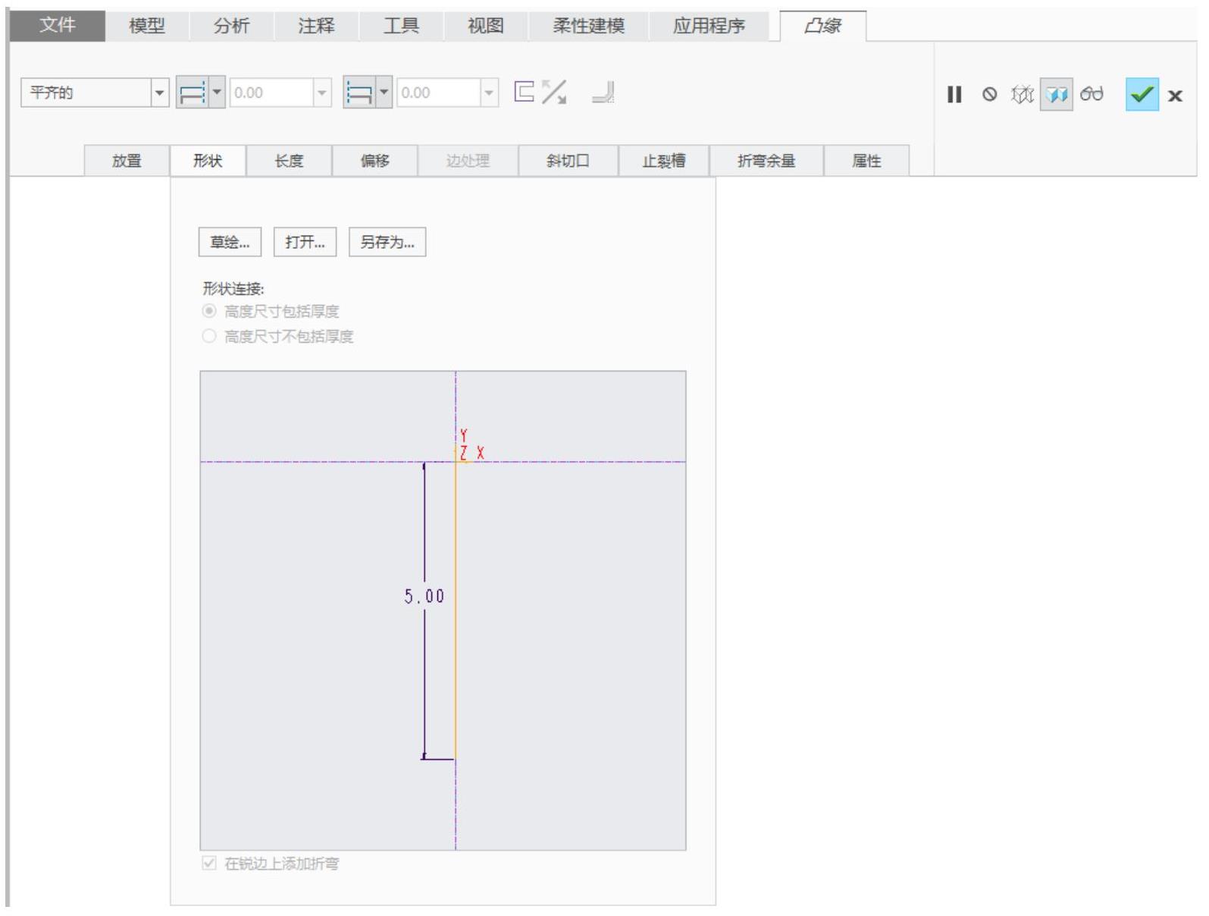Viewport: 1209px width, 916px height.
Task: Click the 草绘... sketch button
Action: [x=230, y=242]
